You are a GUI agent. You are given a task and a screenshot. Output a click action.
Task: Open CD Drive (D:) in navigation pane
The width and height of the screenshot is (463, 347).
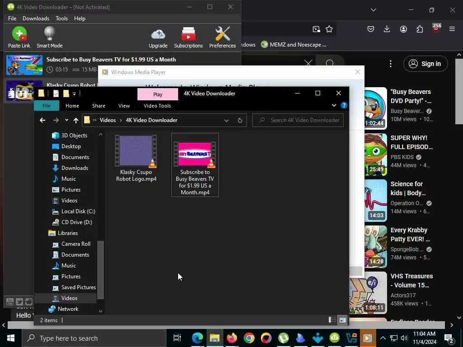[x=72, y=222]
